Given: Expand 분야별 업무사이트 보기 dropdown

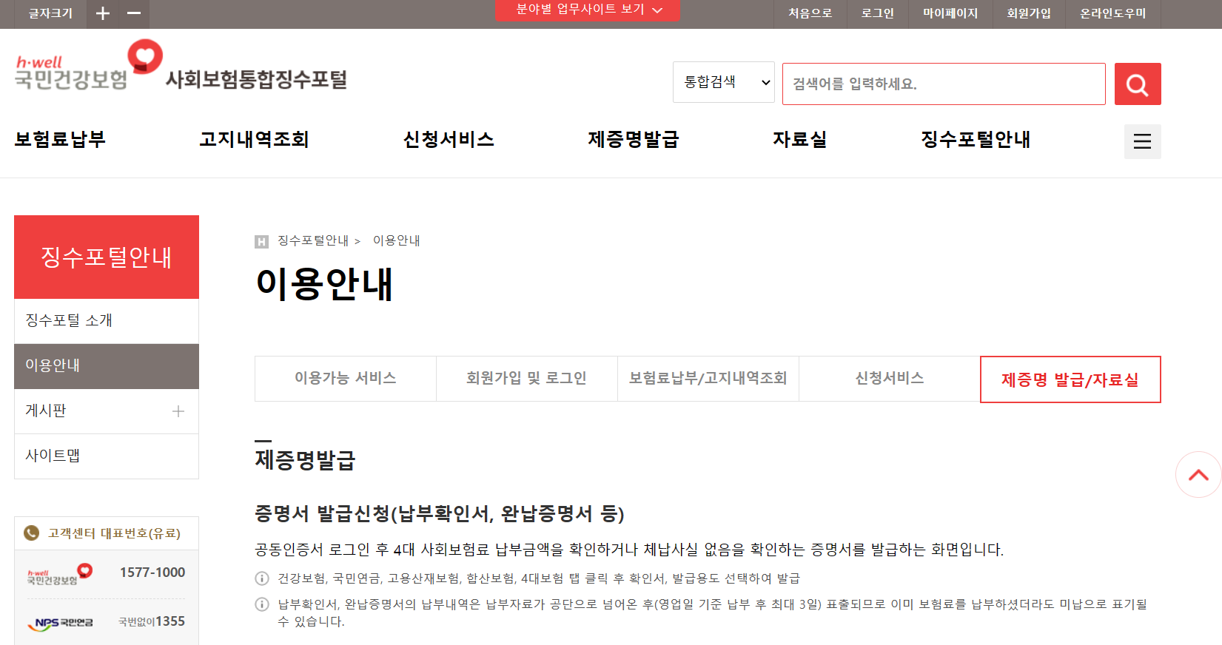Looking at the screenshot, I should (x=588, y=10).
